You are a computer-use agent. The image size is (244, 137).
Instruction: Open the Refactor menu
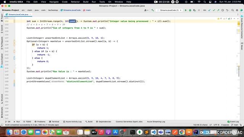point(75,2)
